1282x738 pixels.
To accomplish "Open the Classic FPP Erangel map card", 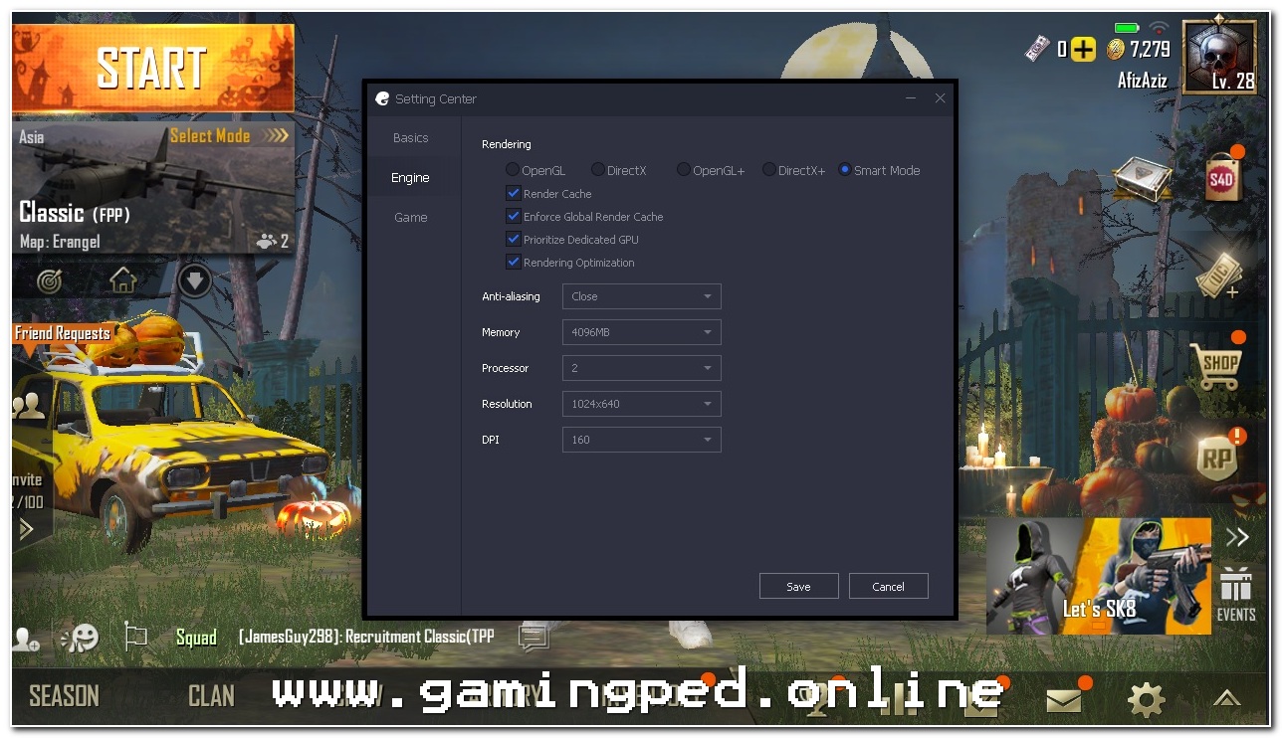I will 153,189.
